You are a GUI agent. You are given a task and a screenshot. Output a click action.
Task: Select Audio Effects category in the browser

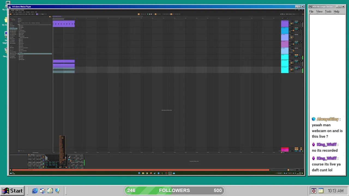click(x=14, y=30)
